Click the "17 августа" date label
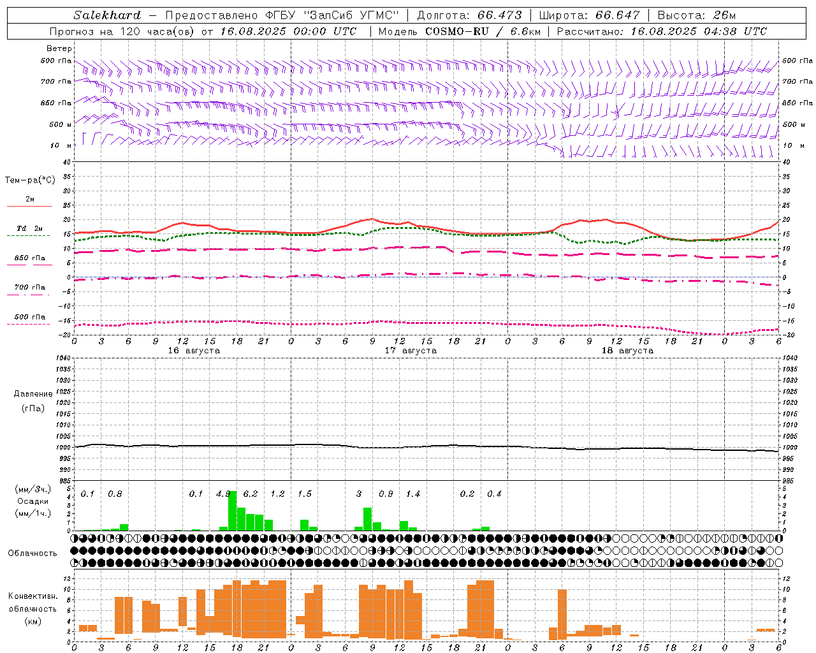 pyautogui.click(x=411, y=351)
